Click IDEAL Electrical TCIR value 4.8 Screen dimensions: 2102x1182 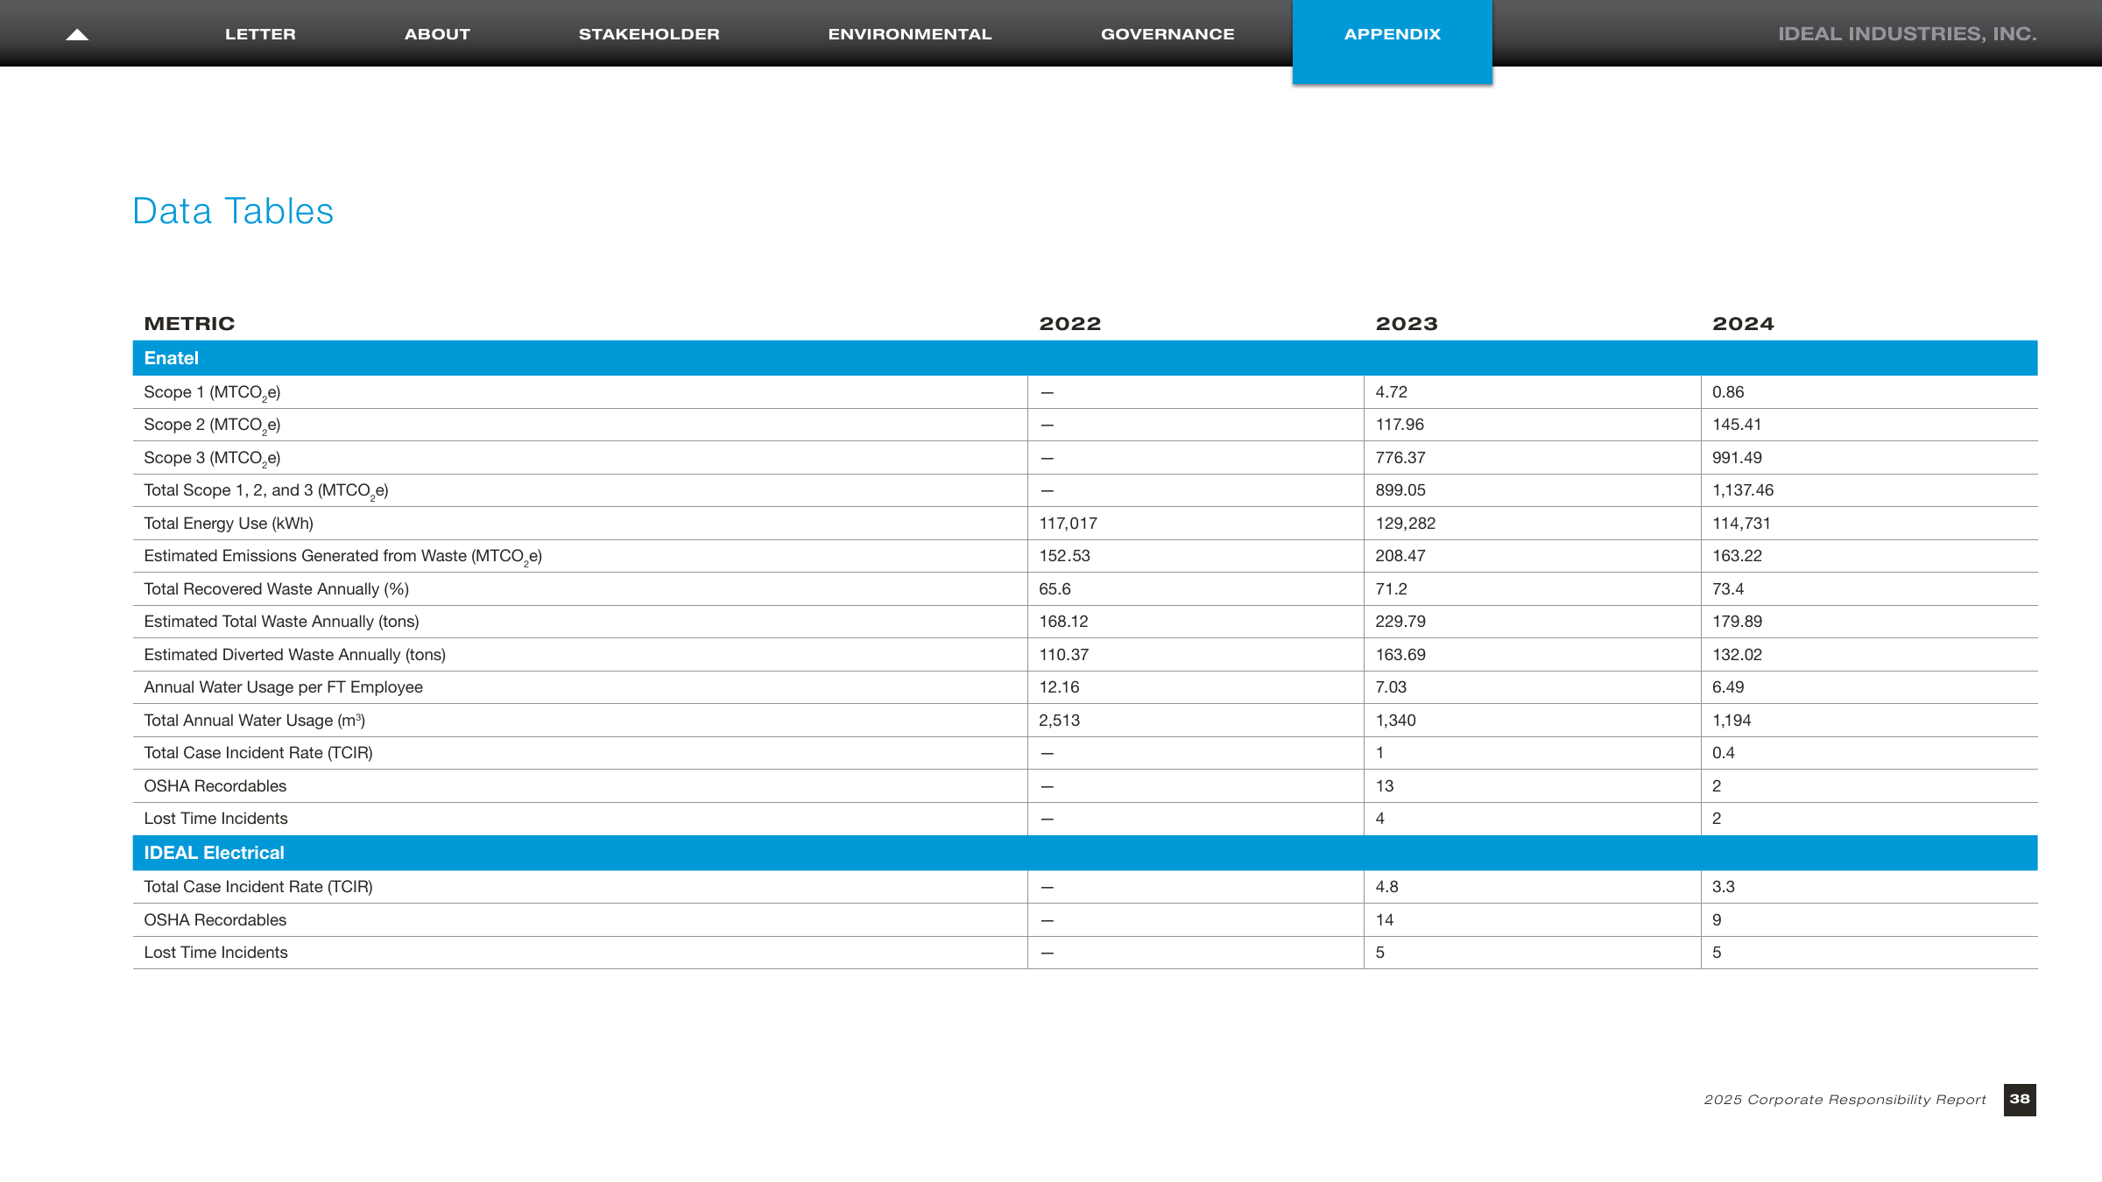coord(1386,887)
